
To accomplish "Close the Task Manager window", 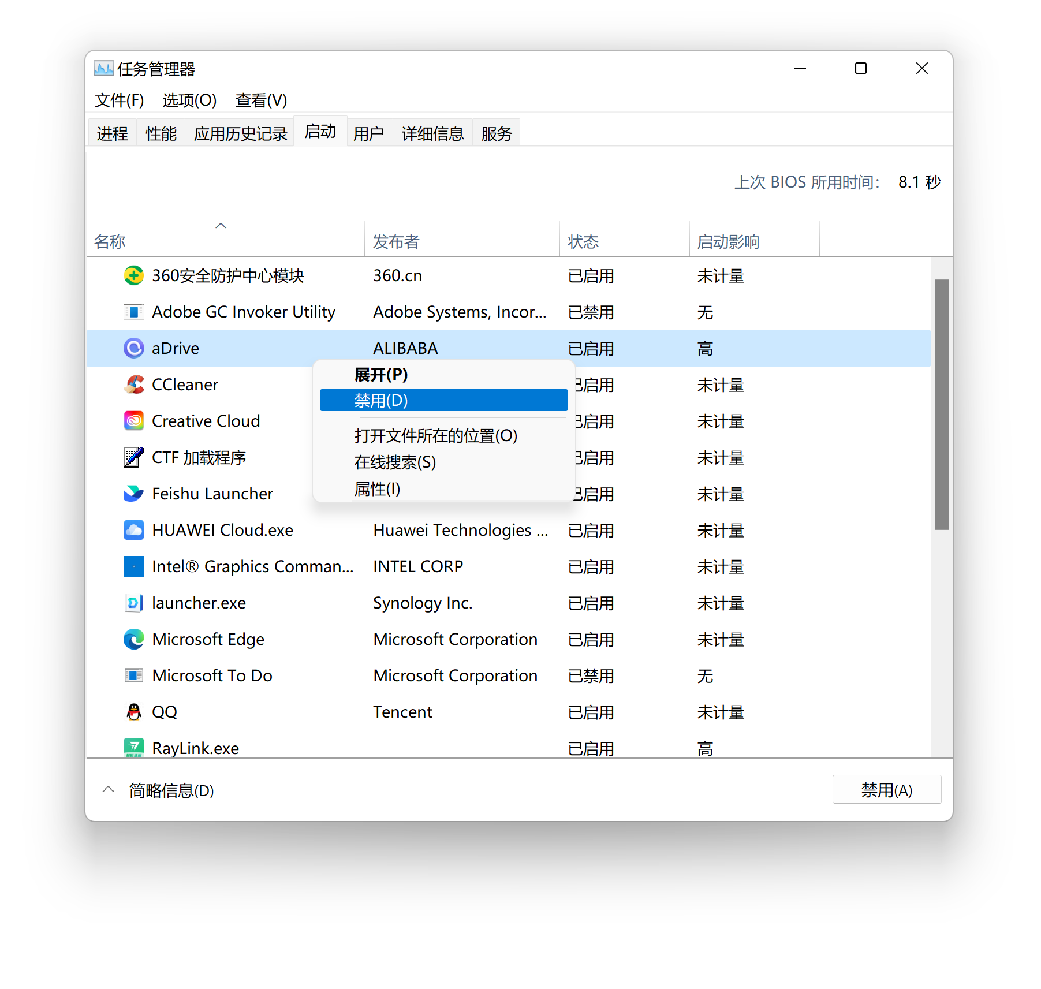I will click(922, 68).
